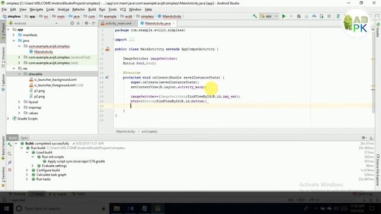The height and width of the screenshot is (214, 381).
Task: Click the Windows Start button
Action: click(7, 209)
